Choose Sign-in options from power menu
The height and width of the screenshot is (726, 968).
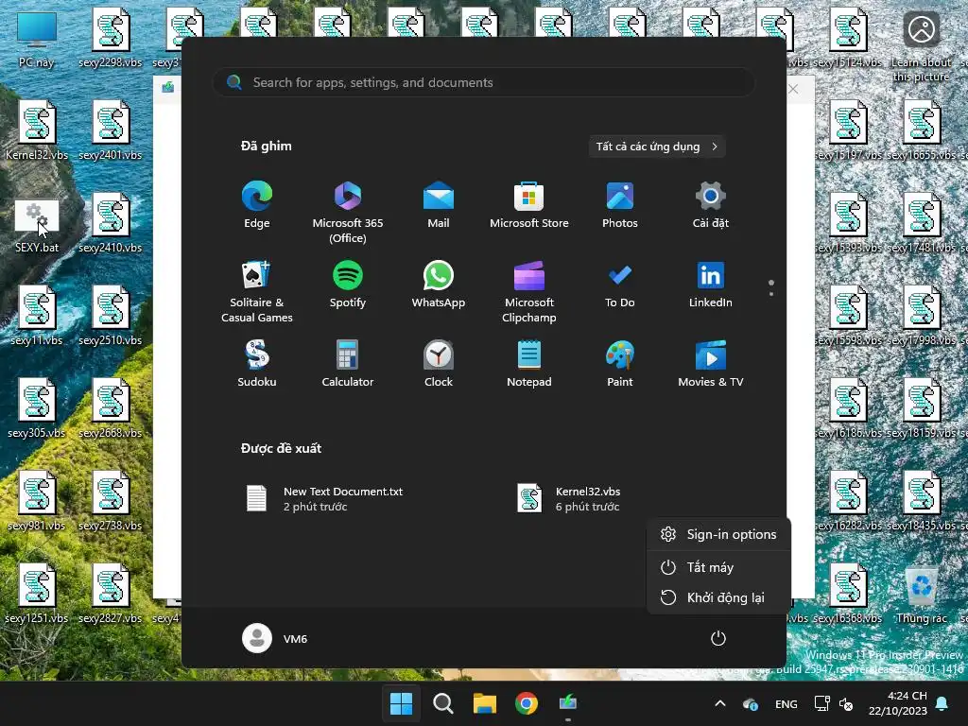tap(718, 535)
